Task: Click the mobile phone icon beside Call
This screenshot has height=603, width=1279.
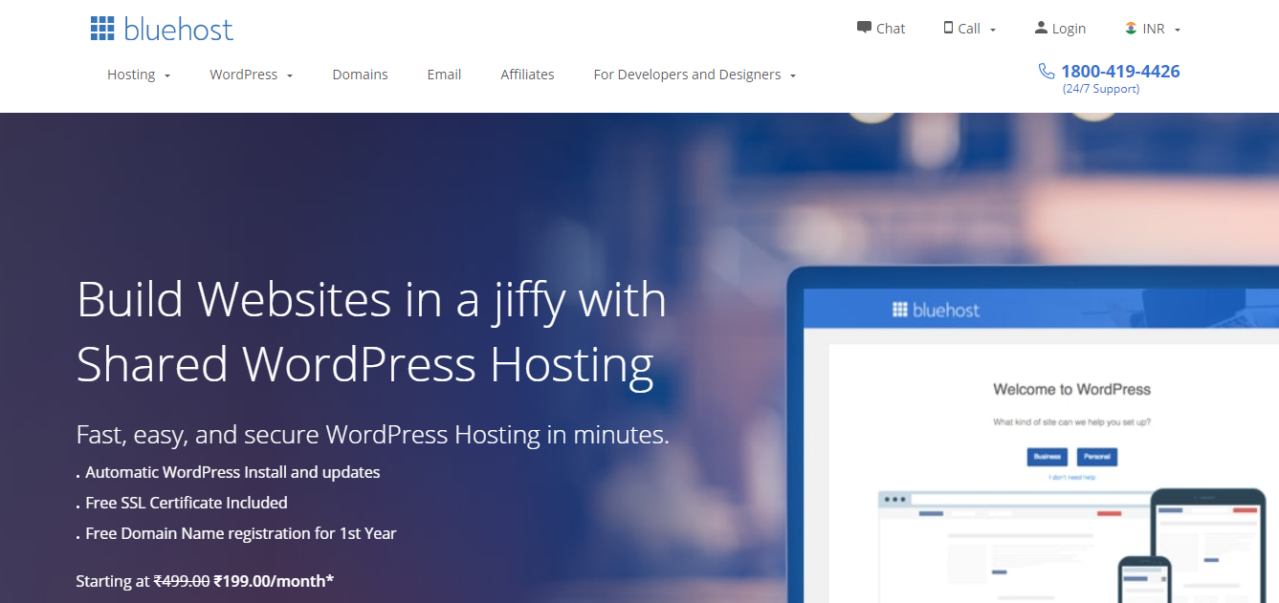Action: [949, 28]
